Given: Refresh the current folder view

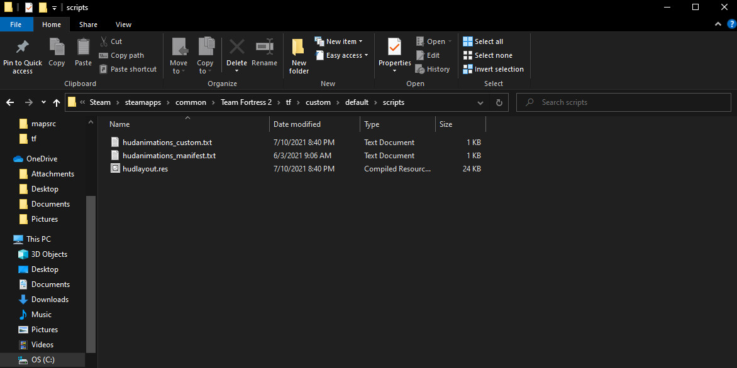Looking at the screenshot, I should point(499,102).
